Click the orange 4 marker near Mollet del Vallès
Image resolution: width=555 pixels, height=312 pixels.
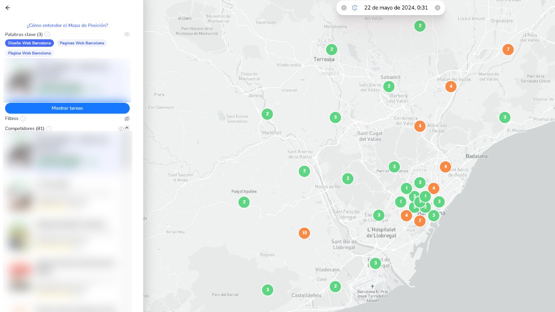coord(450,86)
